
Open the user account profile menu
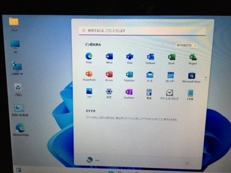pos(93,160)
